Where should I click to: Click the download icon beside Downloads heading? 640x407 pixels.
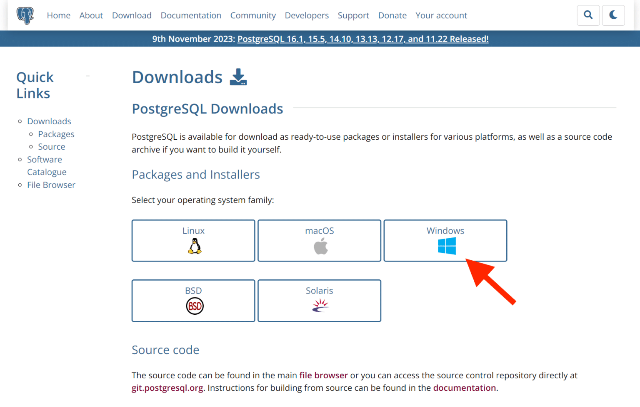[238, 77]
